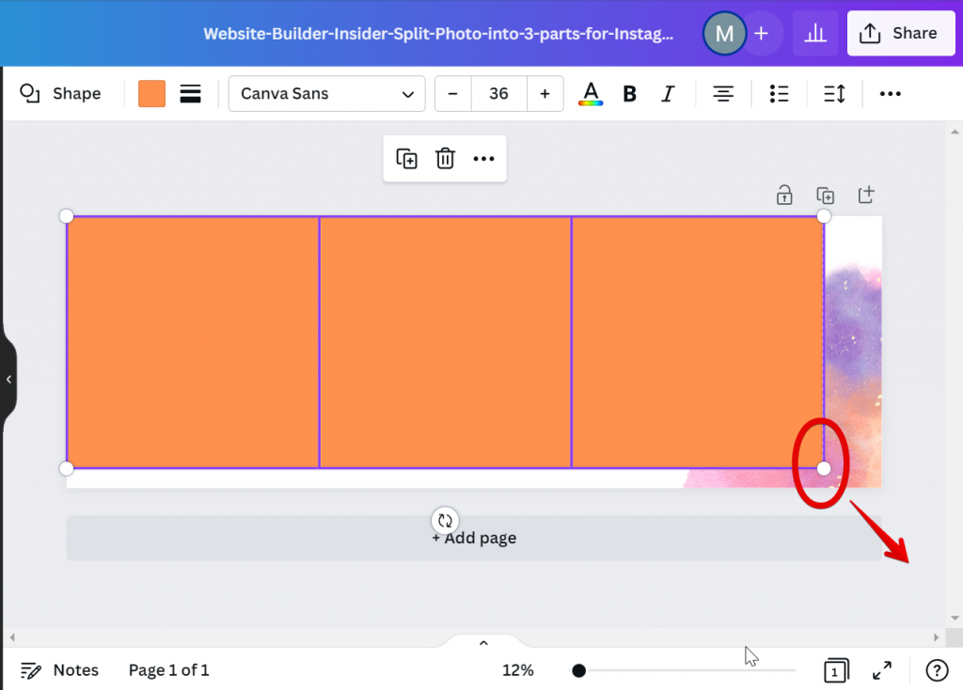Click the bulleted list icon

click(x=779, y=93)
